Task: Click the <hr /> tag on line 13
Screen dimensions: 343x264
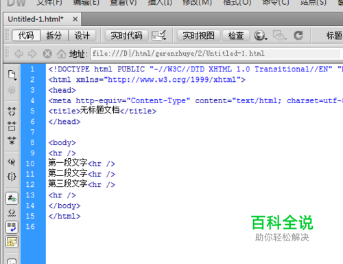Action: point(62,195)
